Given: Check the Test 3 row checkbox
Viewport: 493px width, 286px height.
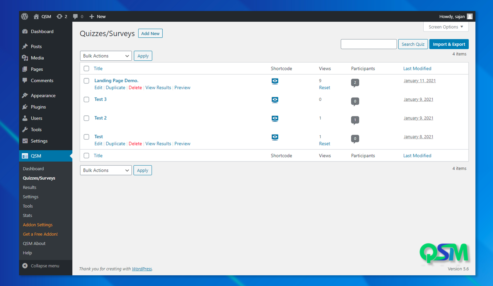Looking at the screenshot, I should coord(86,99).
